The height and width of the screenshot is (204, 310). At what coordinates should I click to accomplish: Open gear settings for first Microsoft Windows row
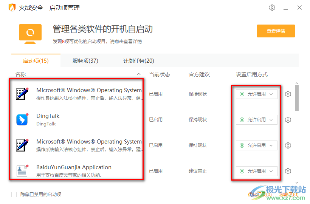coord(288,94)
